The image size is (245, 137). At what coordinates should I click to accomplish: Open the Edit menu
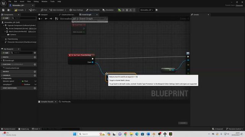point(15,2)
